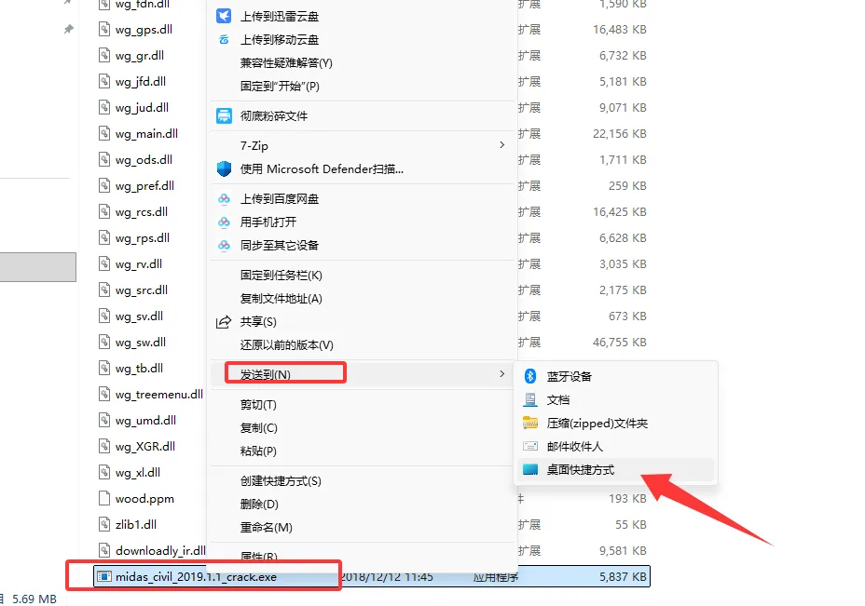This screenshot has width=865, height=606.
Task: Click the Bluetooth device icon in the submenu
Action: [530, 376]
